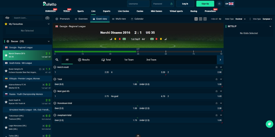Click the Soccer ball sport icon
275x137 pixels.
(x=8, y=41)
